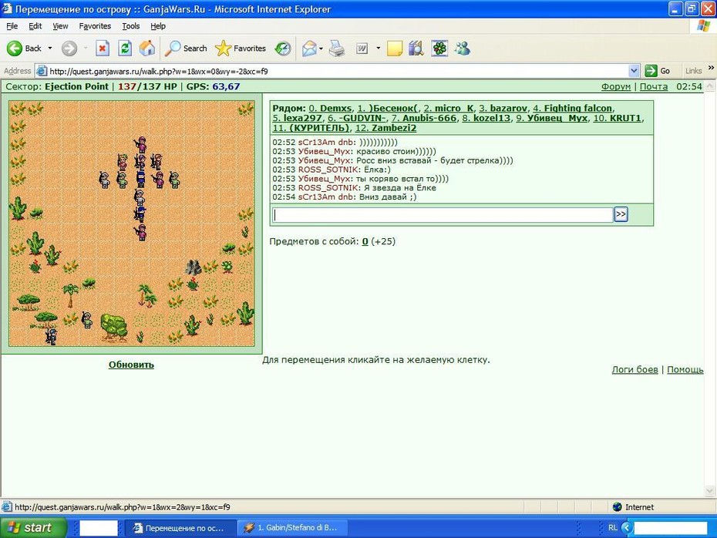Click the Mail envelope icon
Image resolution: width=717 pixels, height=538 pixels.
point(310,48)
